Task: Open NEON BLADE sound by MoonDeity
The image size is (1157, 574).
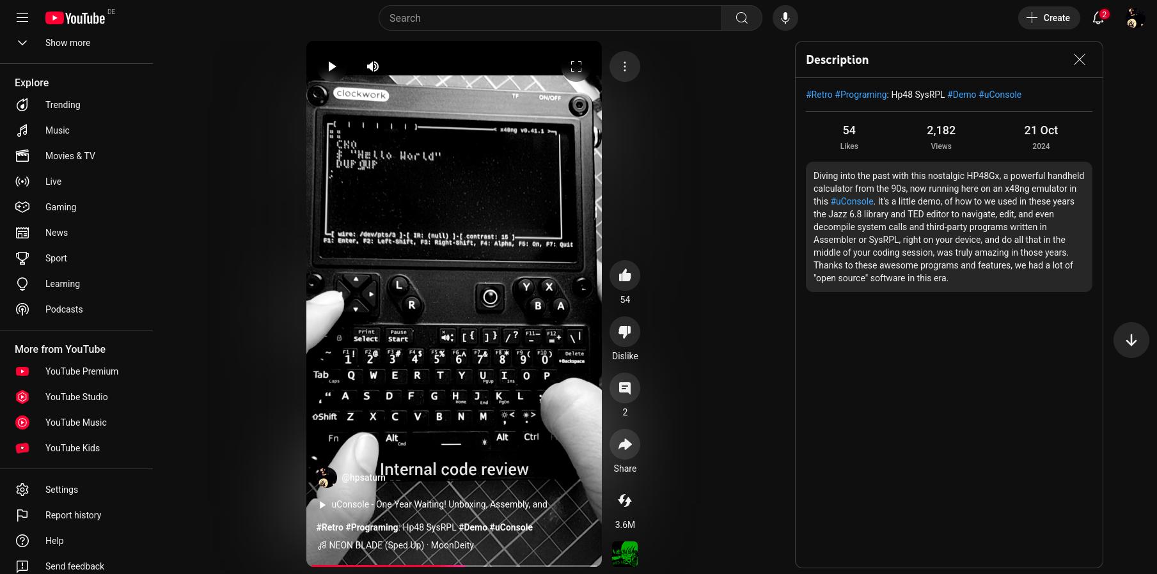Action: coord(396,545)
